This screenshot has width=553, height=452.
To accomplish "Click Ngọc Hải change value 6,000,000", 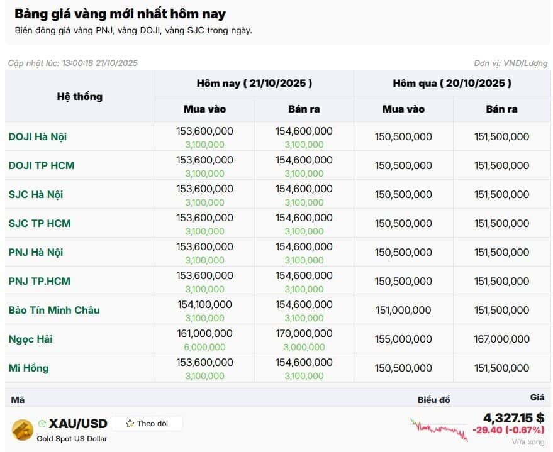I will (204, 347).
